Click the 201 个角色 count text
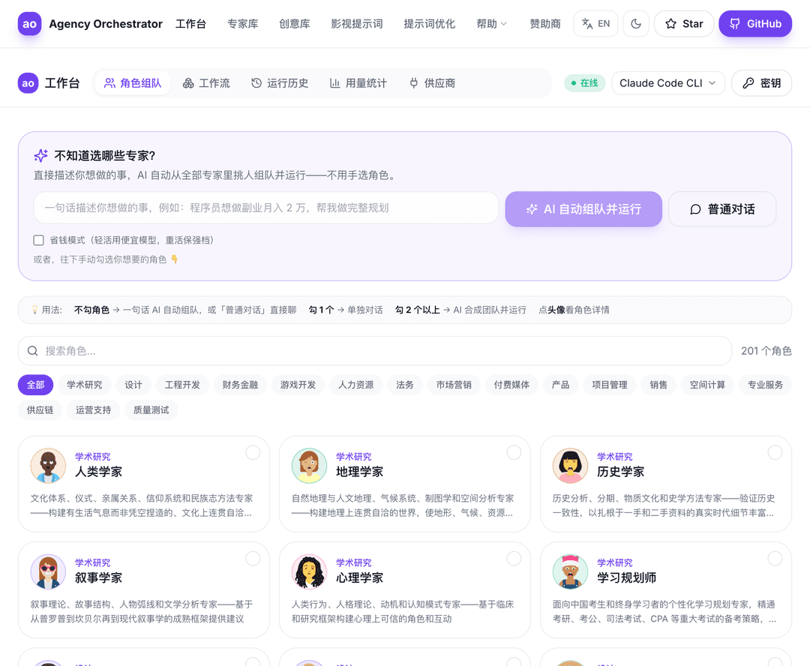Viewport: 810px width, 666px height. [766, 351]
